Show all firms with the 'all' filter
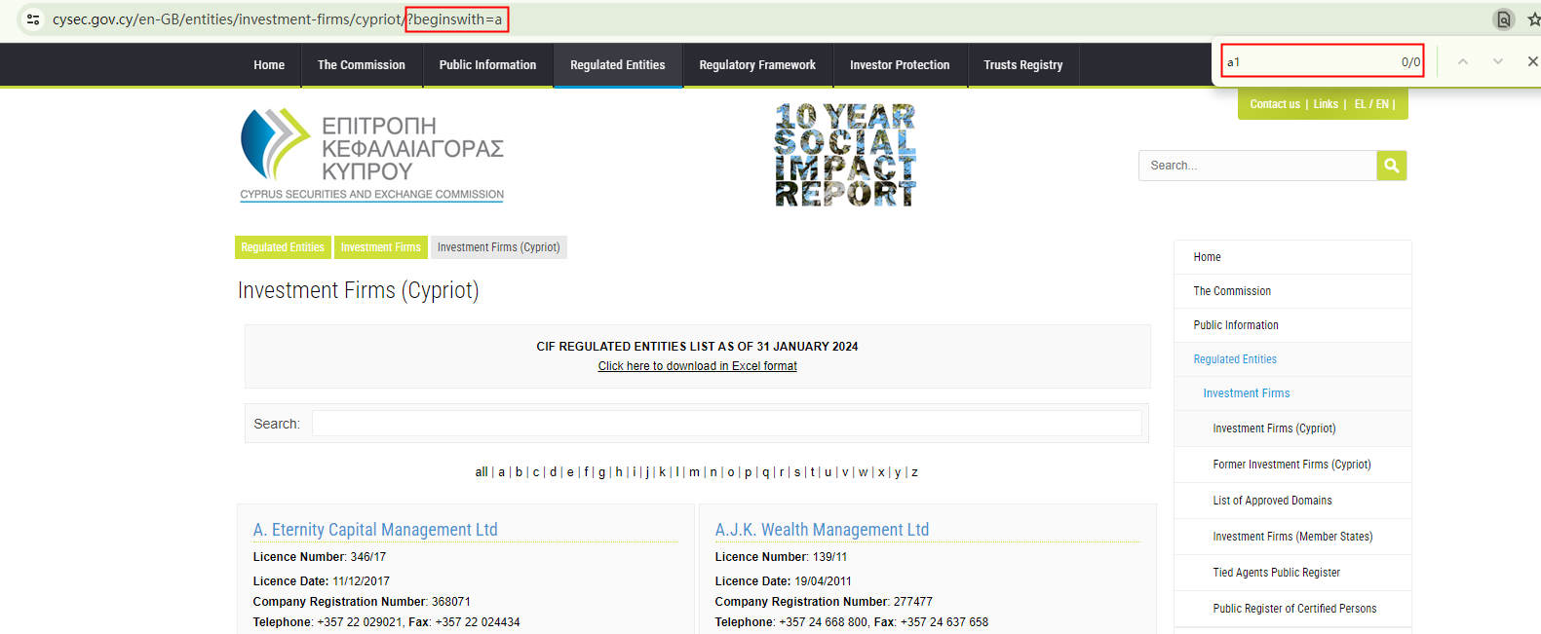 tap(481, 472)
